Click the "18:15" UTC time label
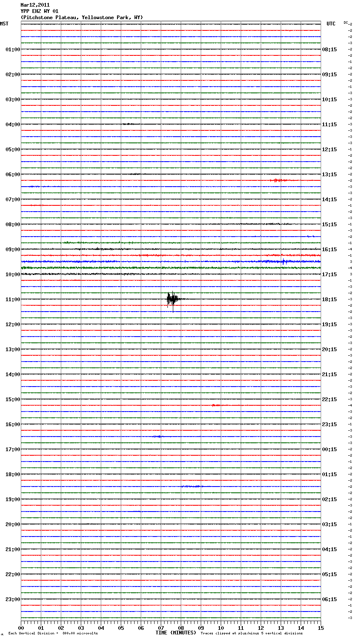 (329, 300)
